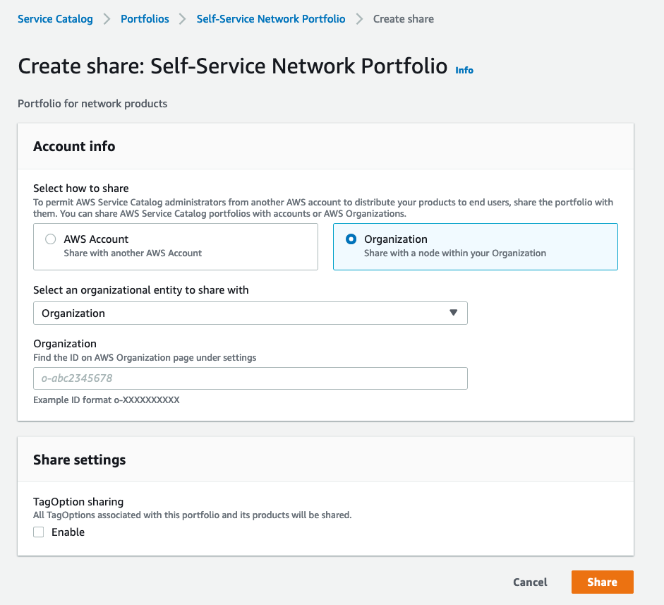Click the AWS Account radio circle icon
This screenshot has height=605, width=664.
click(50, 239)
